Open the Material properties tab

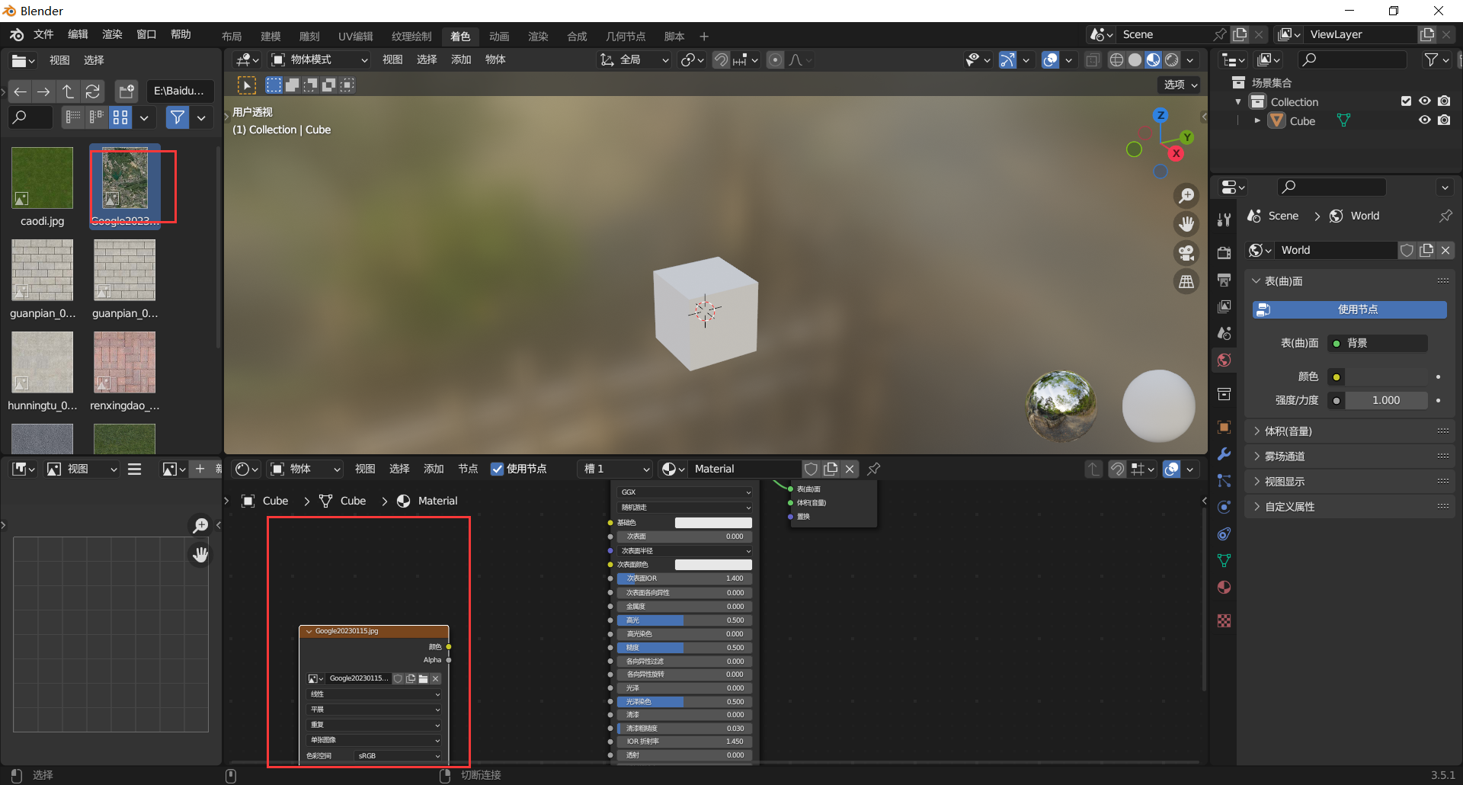tap(1224, 587)
